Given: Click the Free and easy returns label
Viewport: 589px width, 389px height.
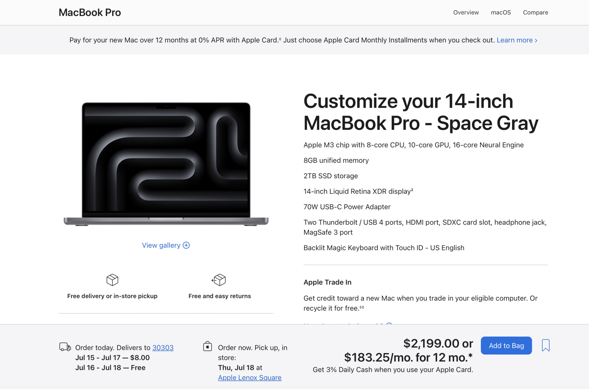Looking at the screenshot, I should (x=220, y=296).
